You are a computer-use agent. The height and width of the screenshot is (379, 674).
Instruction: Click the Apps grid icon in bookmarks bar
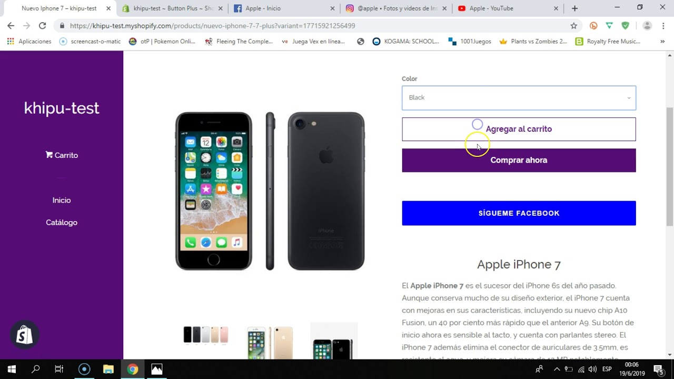(11, 42)
